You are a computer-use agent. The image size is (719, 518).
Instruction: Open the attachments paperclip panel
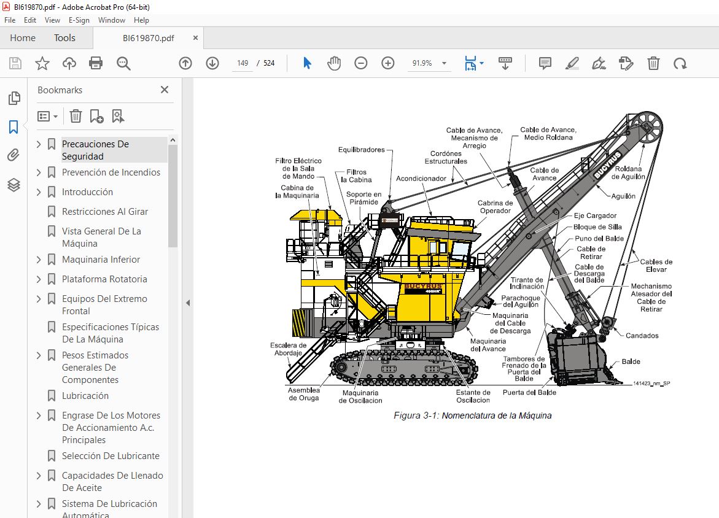tap(14, 155)
